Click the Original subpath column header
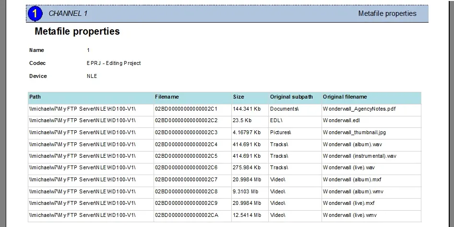This screenshot has height=227, width=454. pyautogui.click(x=291, y=97)
